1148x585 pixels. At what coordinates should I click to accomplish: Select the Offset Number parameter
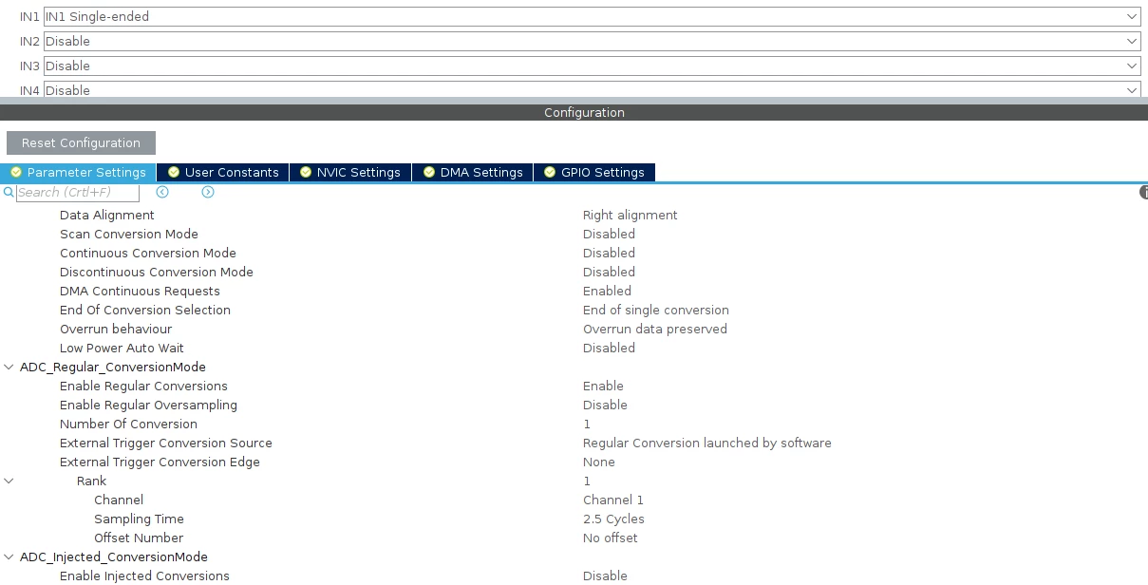pos(139,538)
